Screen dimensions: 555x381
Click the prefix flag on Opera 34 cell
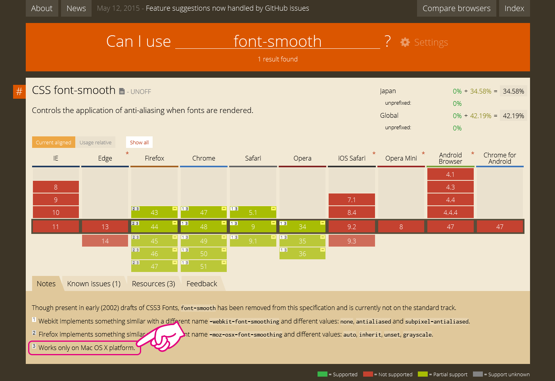pos(323,223)
